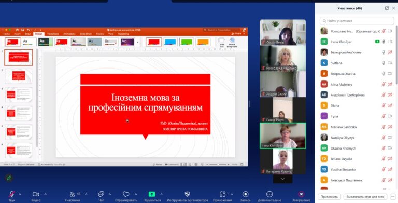Open Отреагировать reactions heart icon
This screenshot has width=398, height=203.
click(126, 194)
